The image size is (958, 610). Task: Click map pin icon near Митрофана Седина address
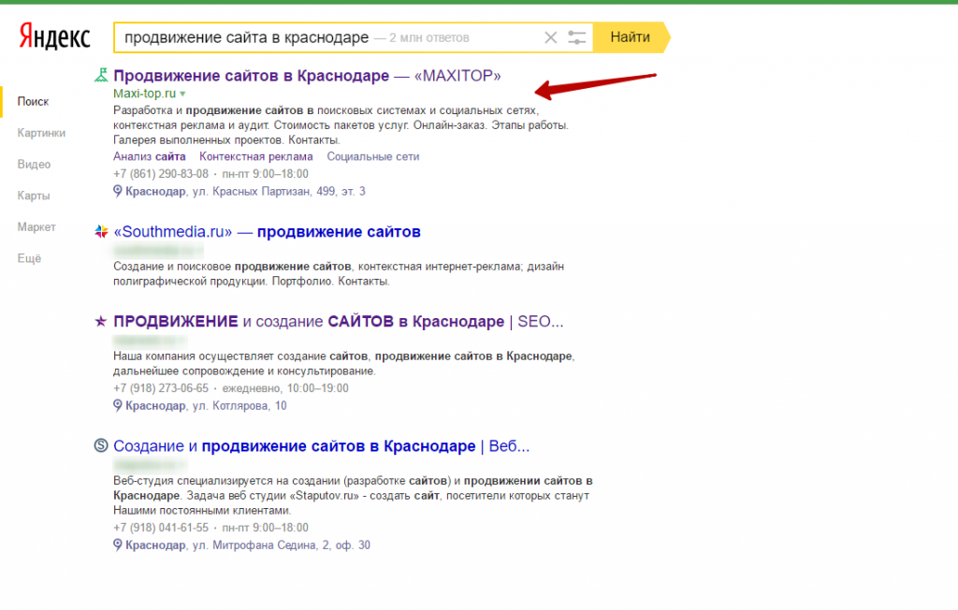tap(117, 545)
